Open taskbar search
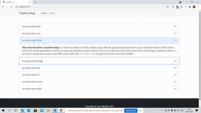The height and width of the screenshot is (113, 201). [x=9, y=110]
